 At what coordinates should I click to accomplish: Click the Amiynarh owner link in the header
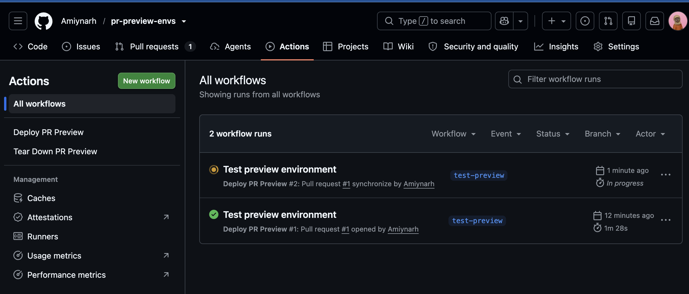(x=79, y=21)
